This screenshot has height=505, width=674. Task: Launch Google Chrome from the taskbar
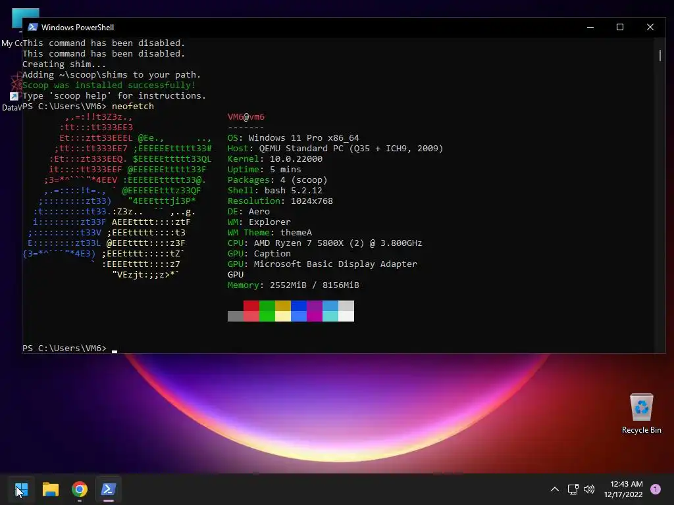click(80, 489)
